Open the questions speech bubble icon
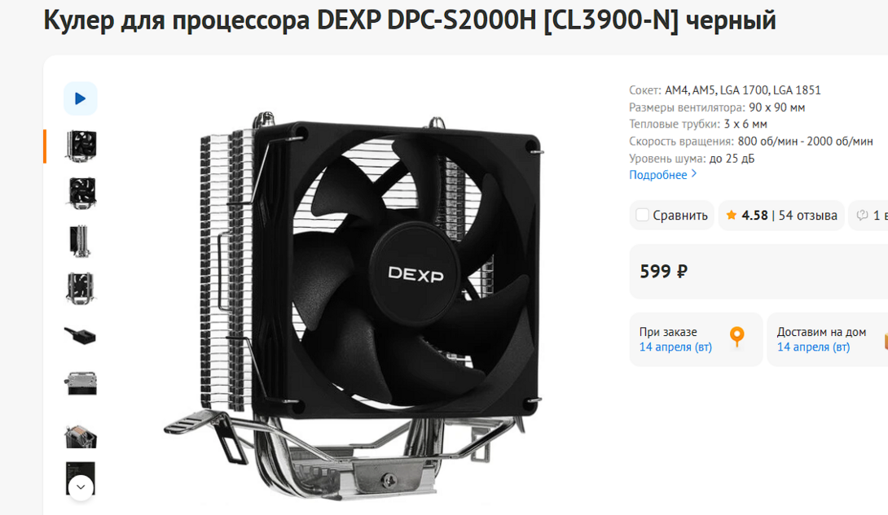888x515 pixels. [862, 215]
